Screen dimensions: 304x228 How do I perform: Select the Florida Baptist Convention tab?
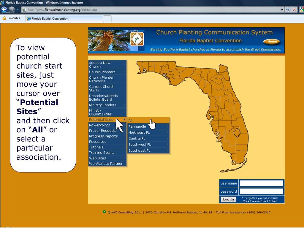point(64,19)
